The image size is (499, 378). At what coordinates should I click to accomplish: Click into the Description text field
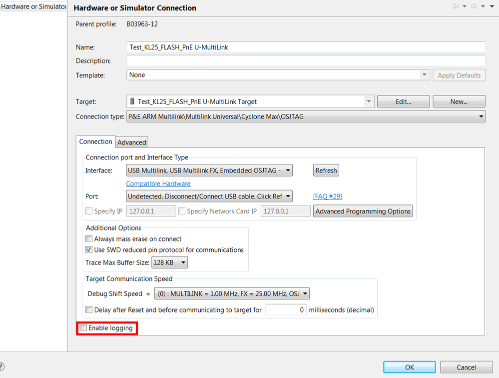306,61
